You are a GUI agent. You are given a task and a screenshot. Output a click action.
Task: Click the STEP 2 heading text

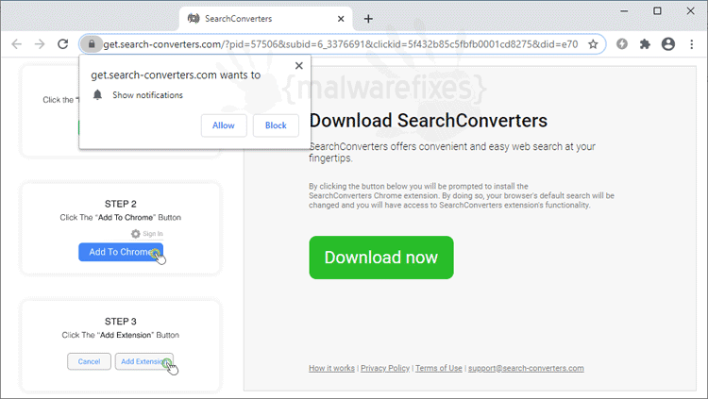coord(121,204)
